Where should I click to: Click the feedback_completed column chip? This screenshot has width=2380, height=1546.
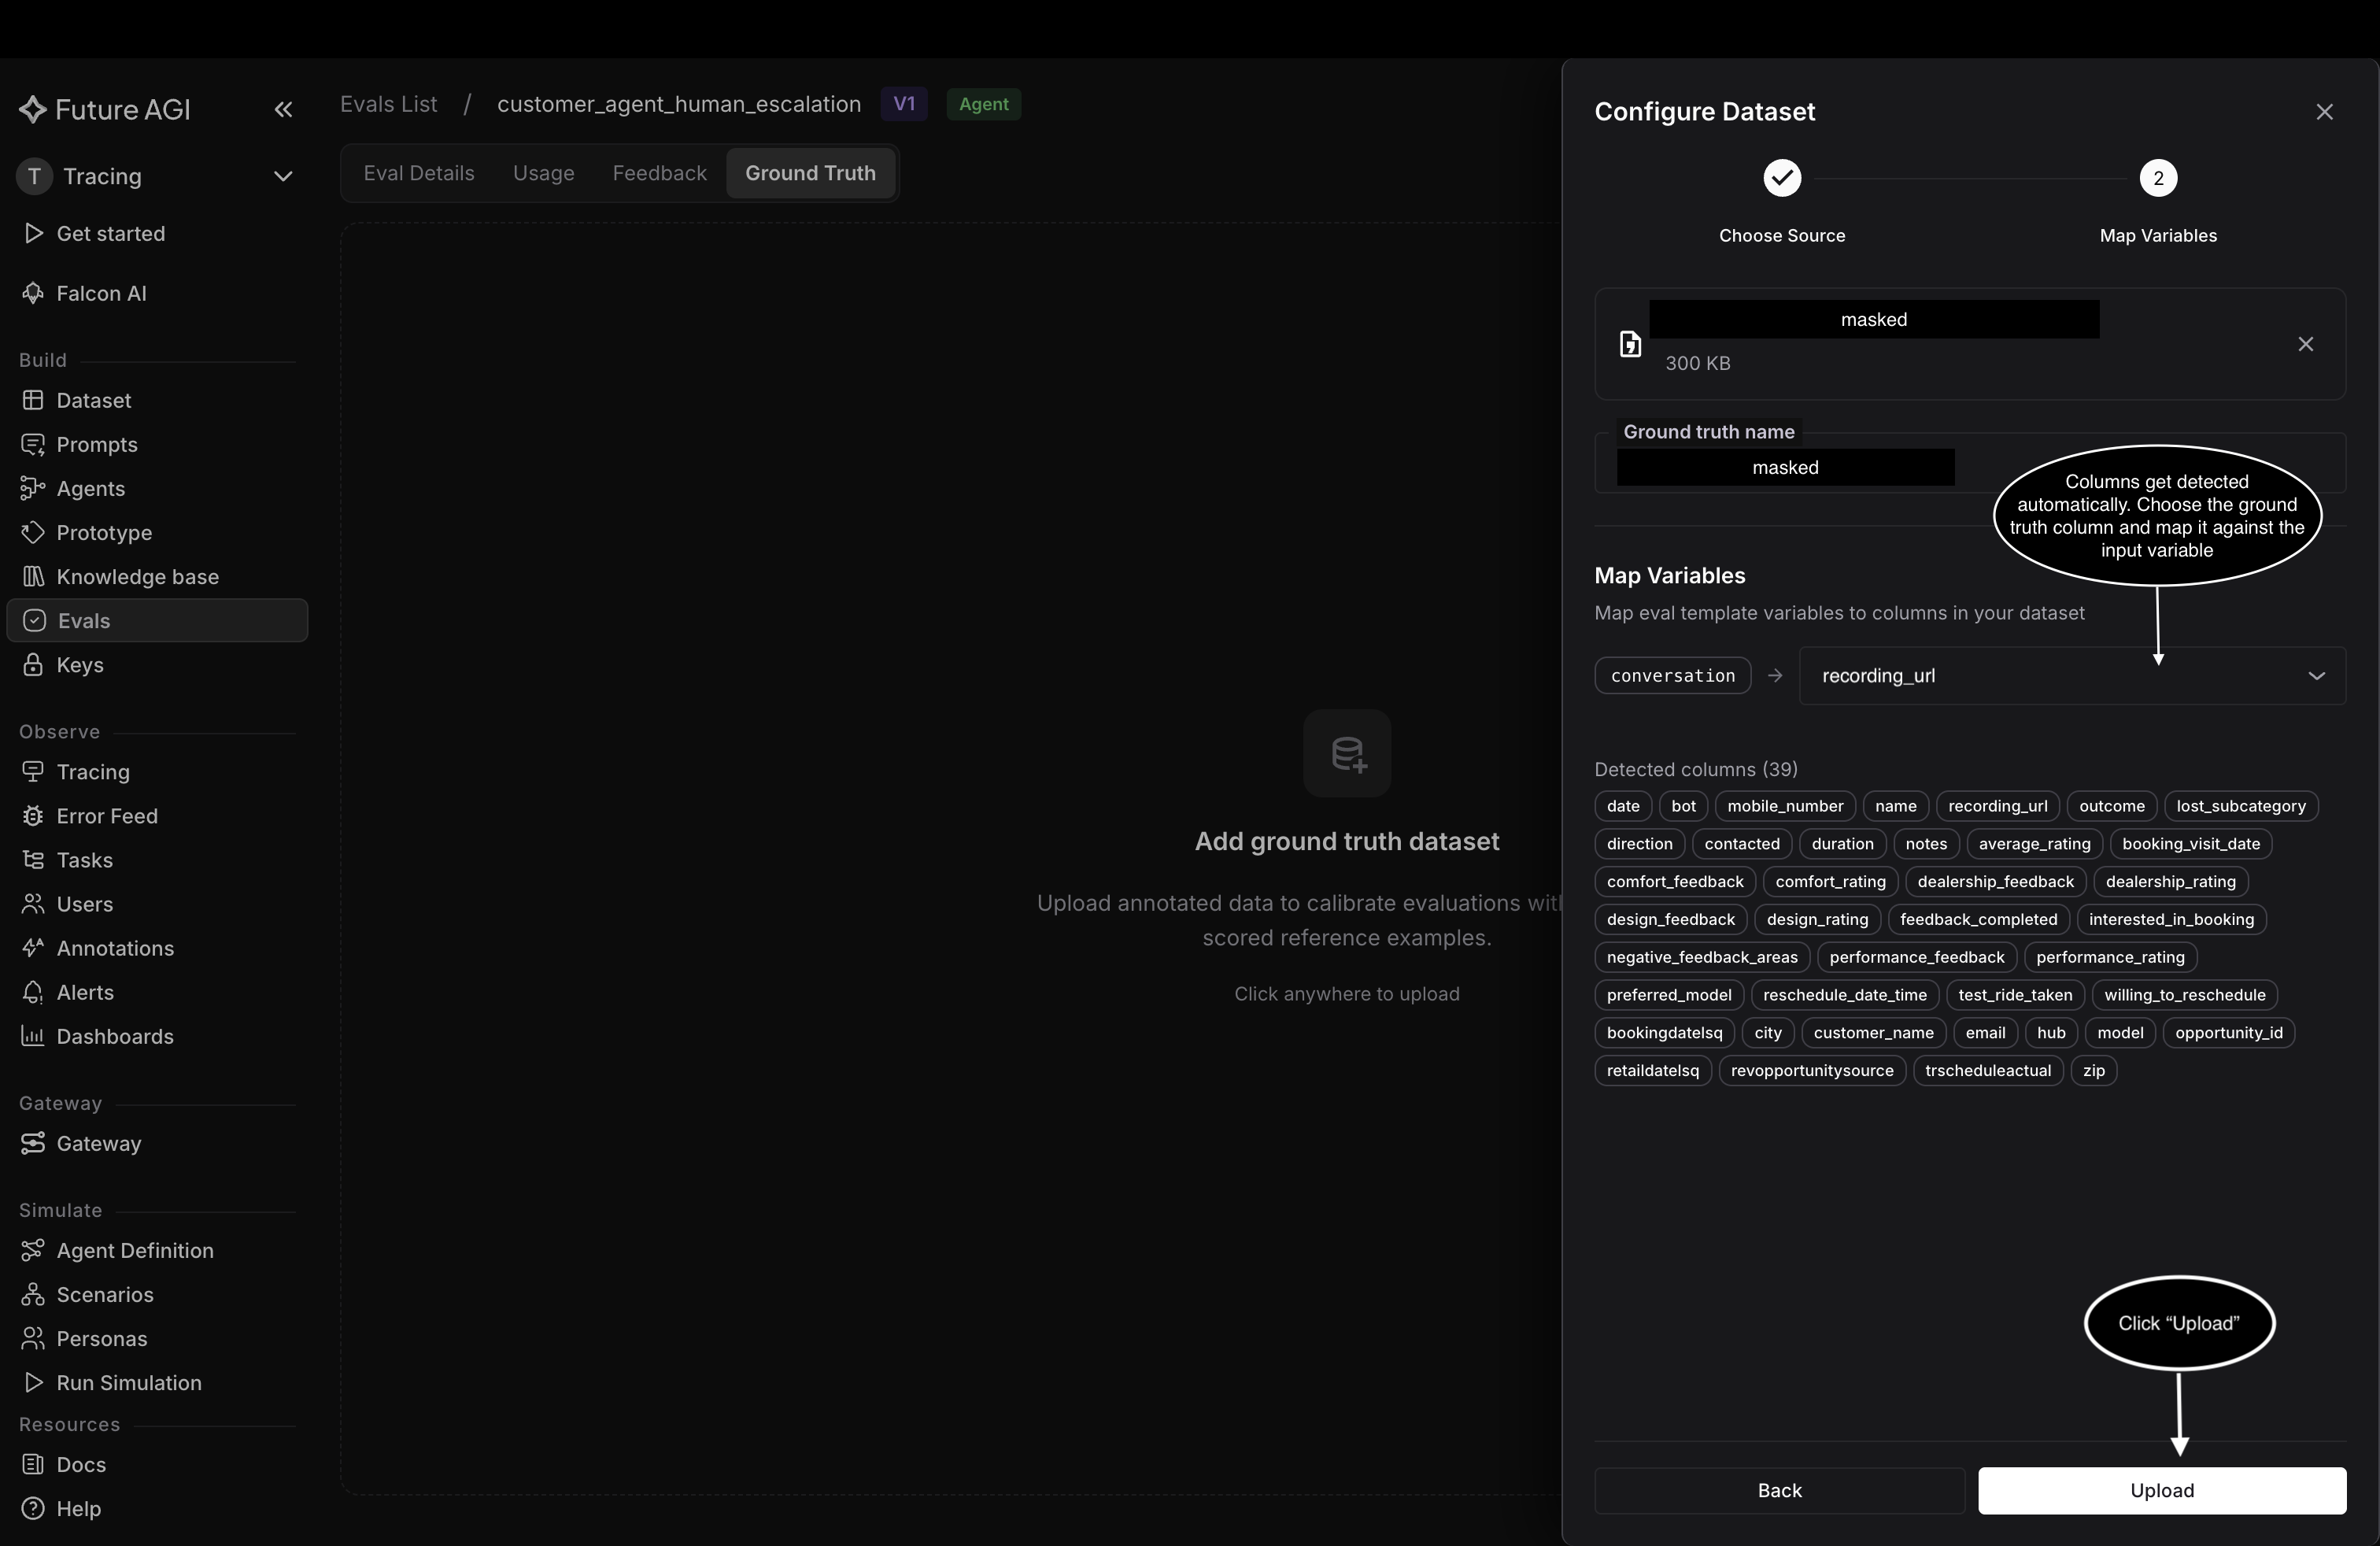tap(1978, 920)
